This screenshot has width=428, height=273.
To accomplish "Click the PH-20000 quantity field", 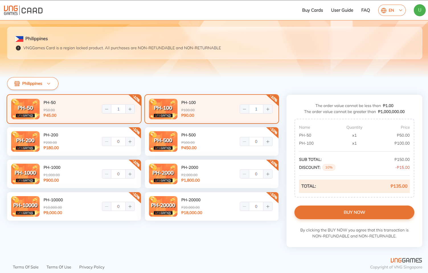I will [x=256, y=206].
